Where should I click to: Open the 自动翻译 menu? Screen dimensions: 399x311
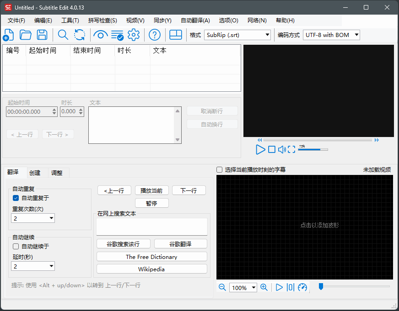195,20
